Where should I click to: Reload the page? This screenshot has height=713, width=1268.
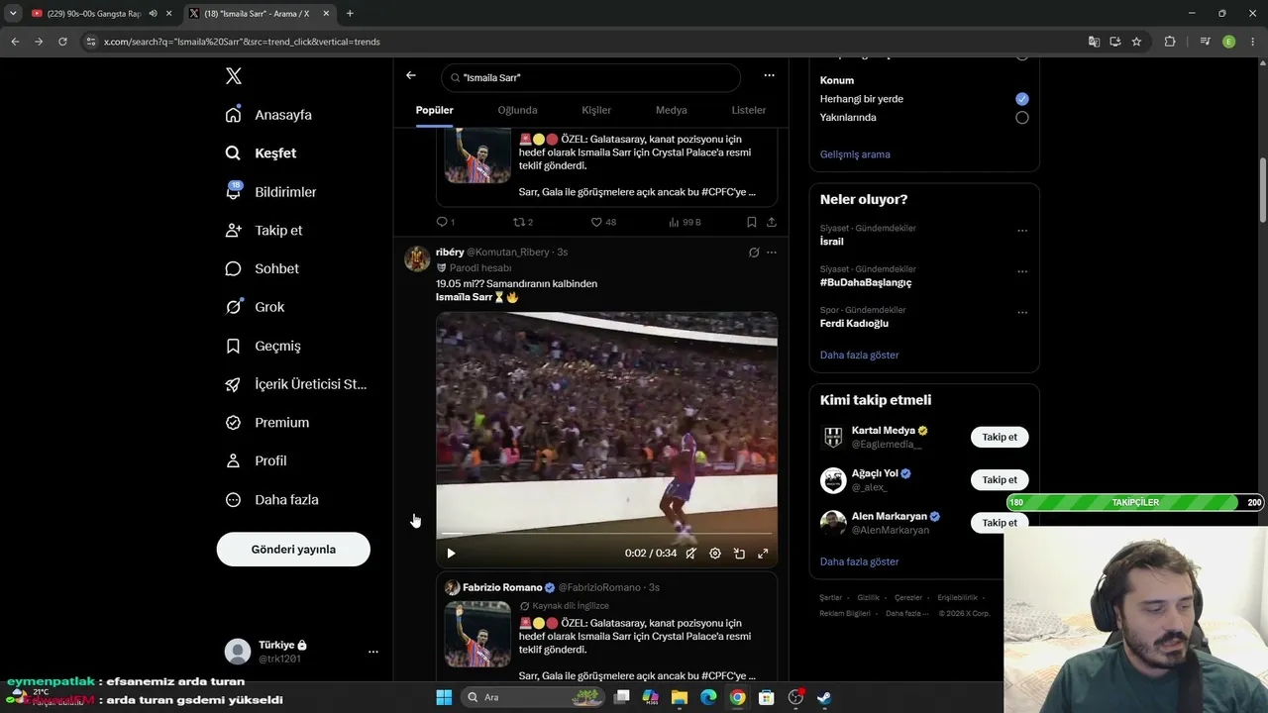pyautogui.click(x=62, y=42)
